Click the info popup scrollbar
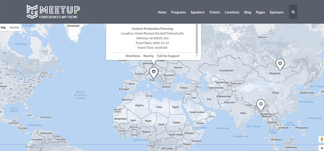The image size is (324, 151). coord(197,38)
